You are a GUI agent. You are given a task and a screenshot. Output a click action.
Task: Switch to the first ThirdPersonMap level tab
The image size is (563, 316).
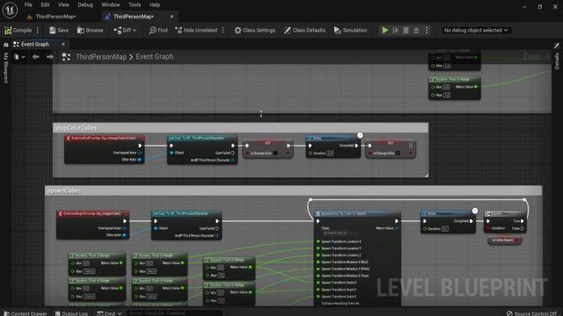[x=55, y=17]
